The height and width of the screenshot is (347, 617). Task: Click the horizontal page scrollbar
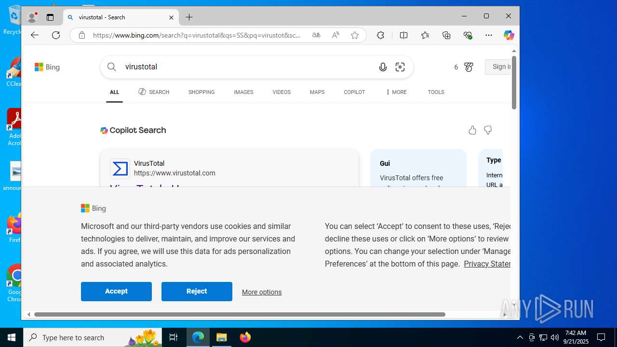click(240, 314)
